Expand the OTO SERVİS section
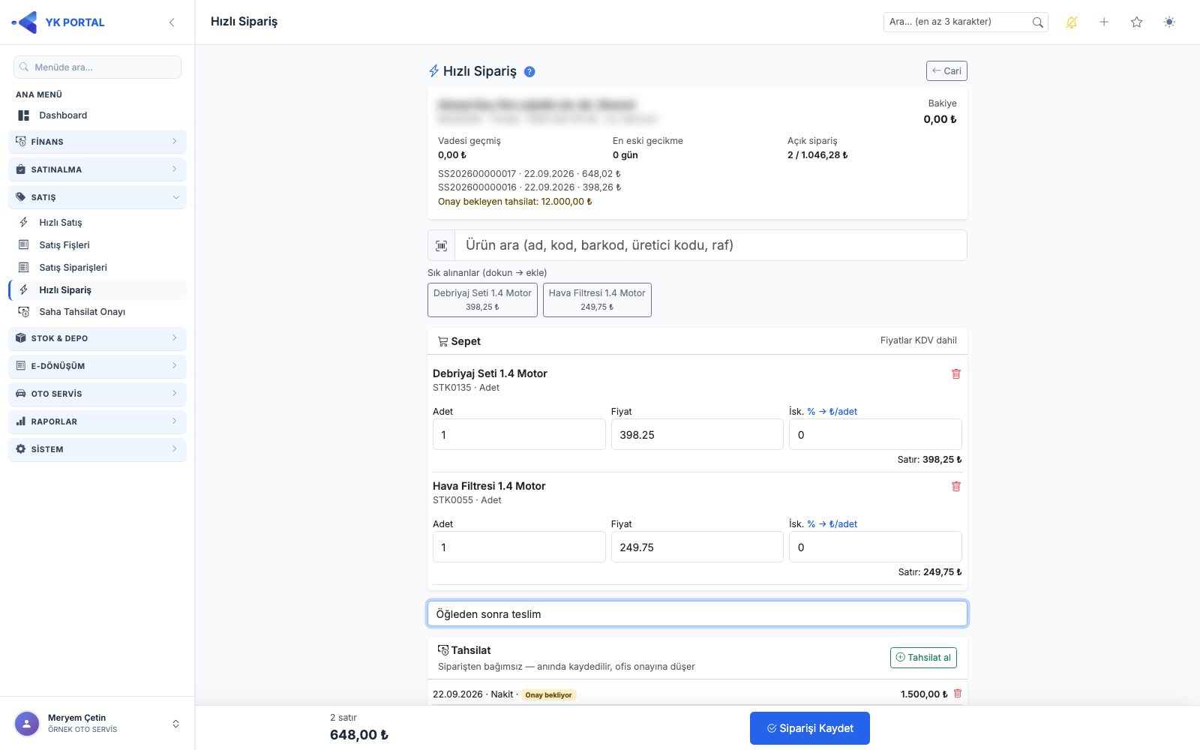The image size is (1200, 750). [x=97, y=394]
